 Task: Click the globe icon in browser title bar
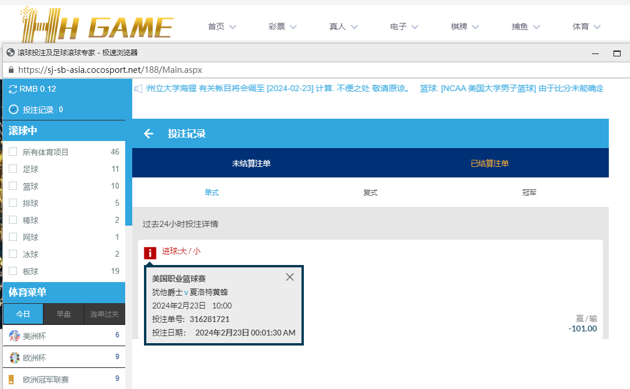pos(11,53)
